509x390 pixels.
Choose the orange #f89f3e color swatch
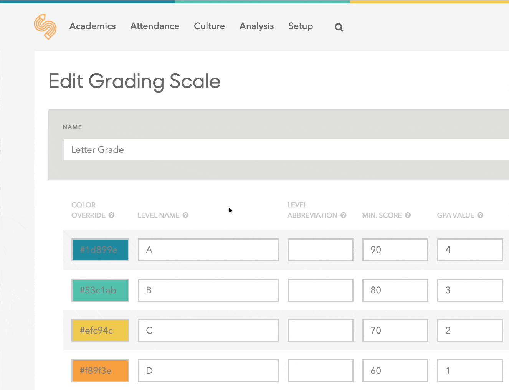tap(100, 371)
